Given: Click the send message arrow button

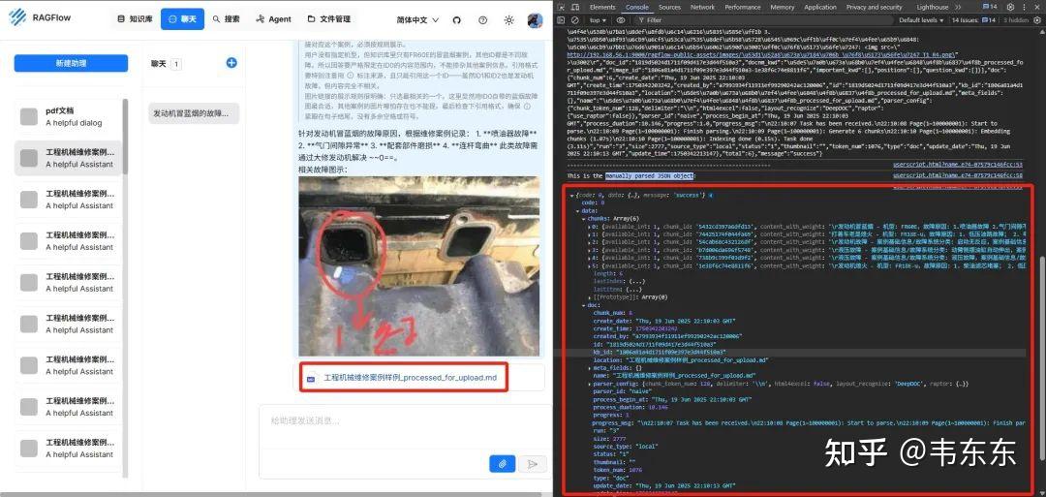Looking at the screenshot, I should (533, 464).
